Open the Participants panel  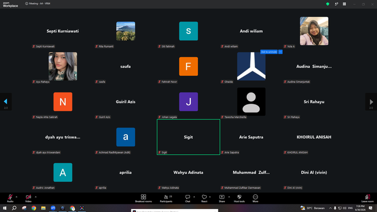(x=166, y=198)
